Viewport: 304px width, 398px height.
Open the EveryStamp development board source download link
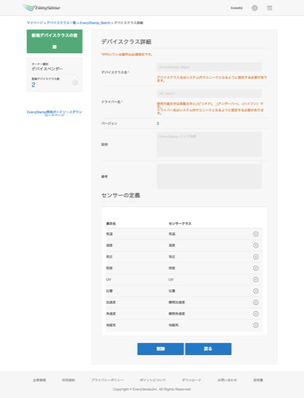tap(54, 113)
